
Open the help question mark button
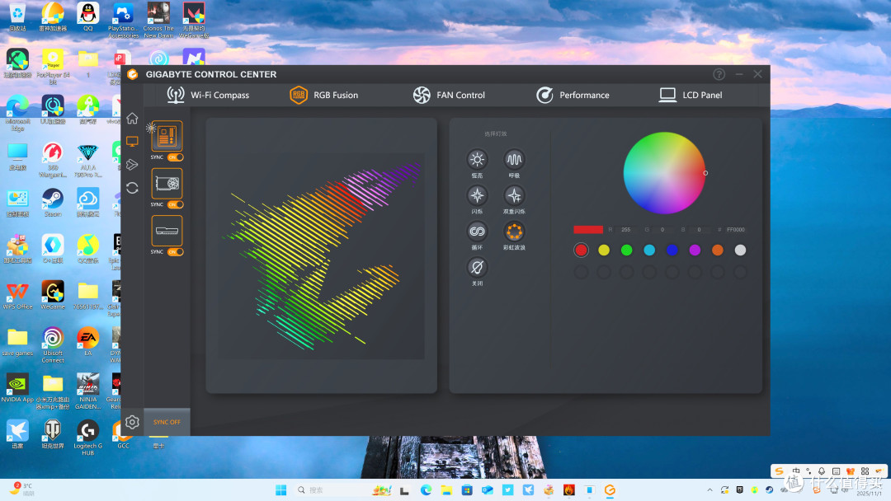tap(719, 74)
